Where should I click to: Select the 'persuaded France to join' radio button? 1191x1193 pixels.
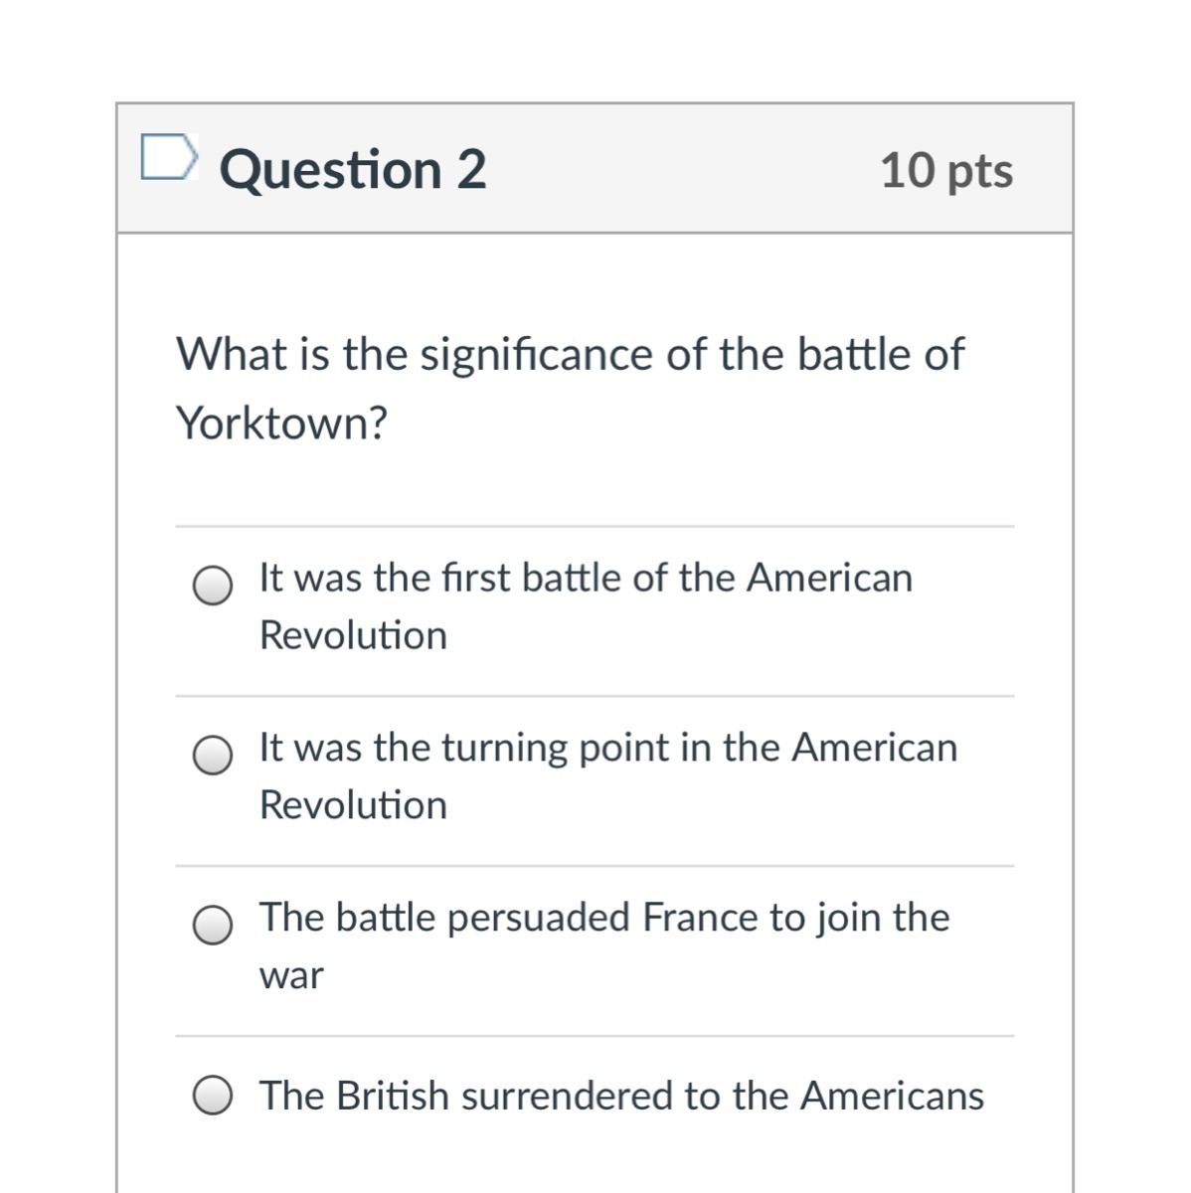point(213,926)
